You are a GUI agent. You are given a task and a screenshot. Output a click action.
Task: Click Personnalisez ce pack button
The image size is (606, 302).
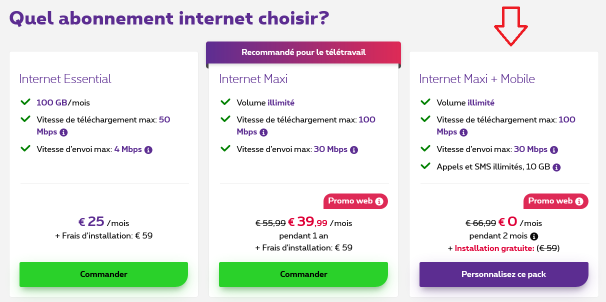coord(503,274)
